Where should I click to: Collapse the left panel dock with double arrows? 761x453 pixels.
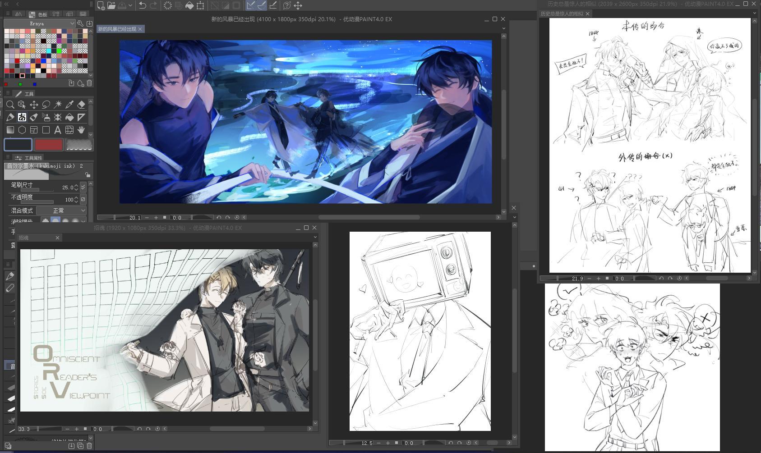point(6,4)
